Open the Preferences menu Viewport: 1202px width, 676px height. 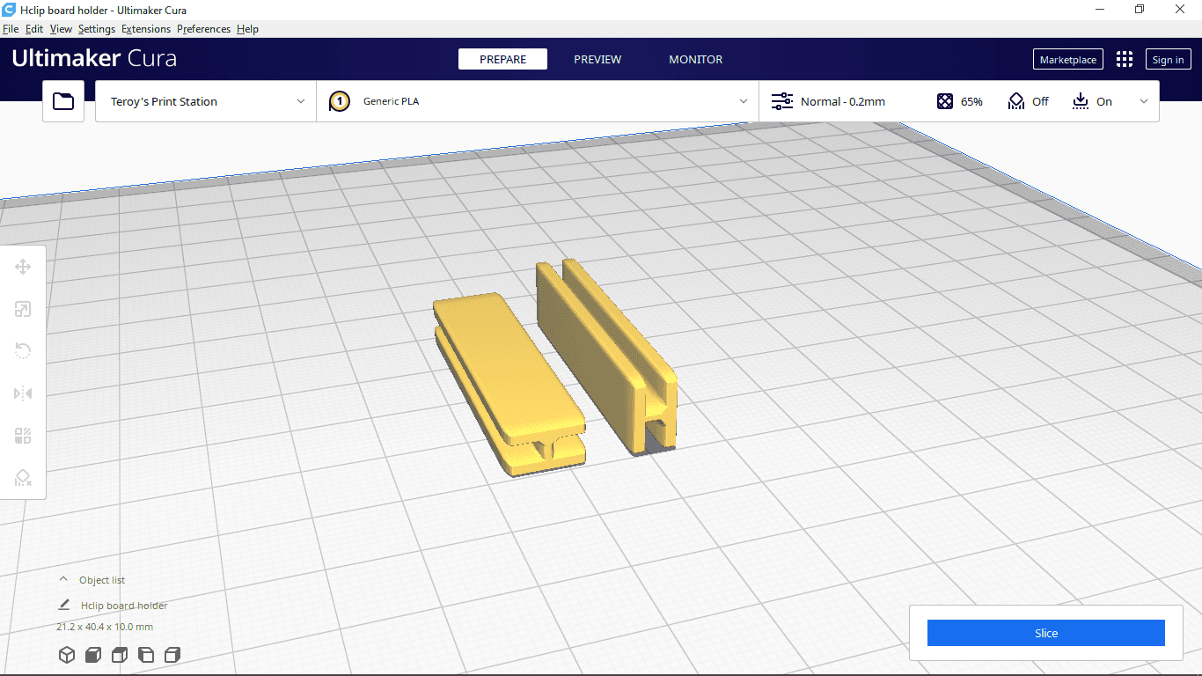(x=203, y=29)
